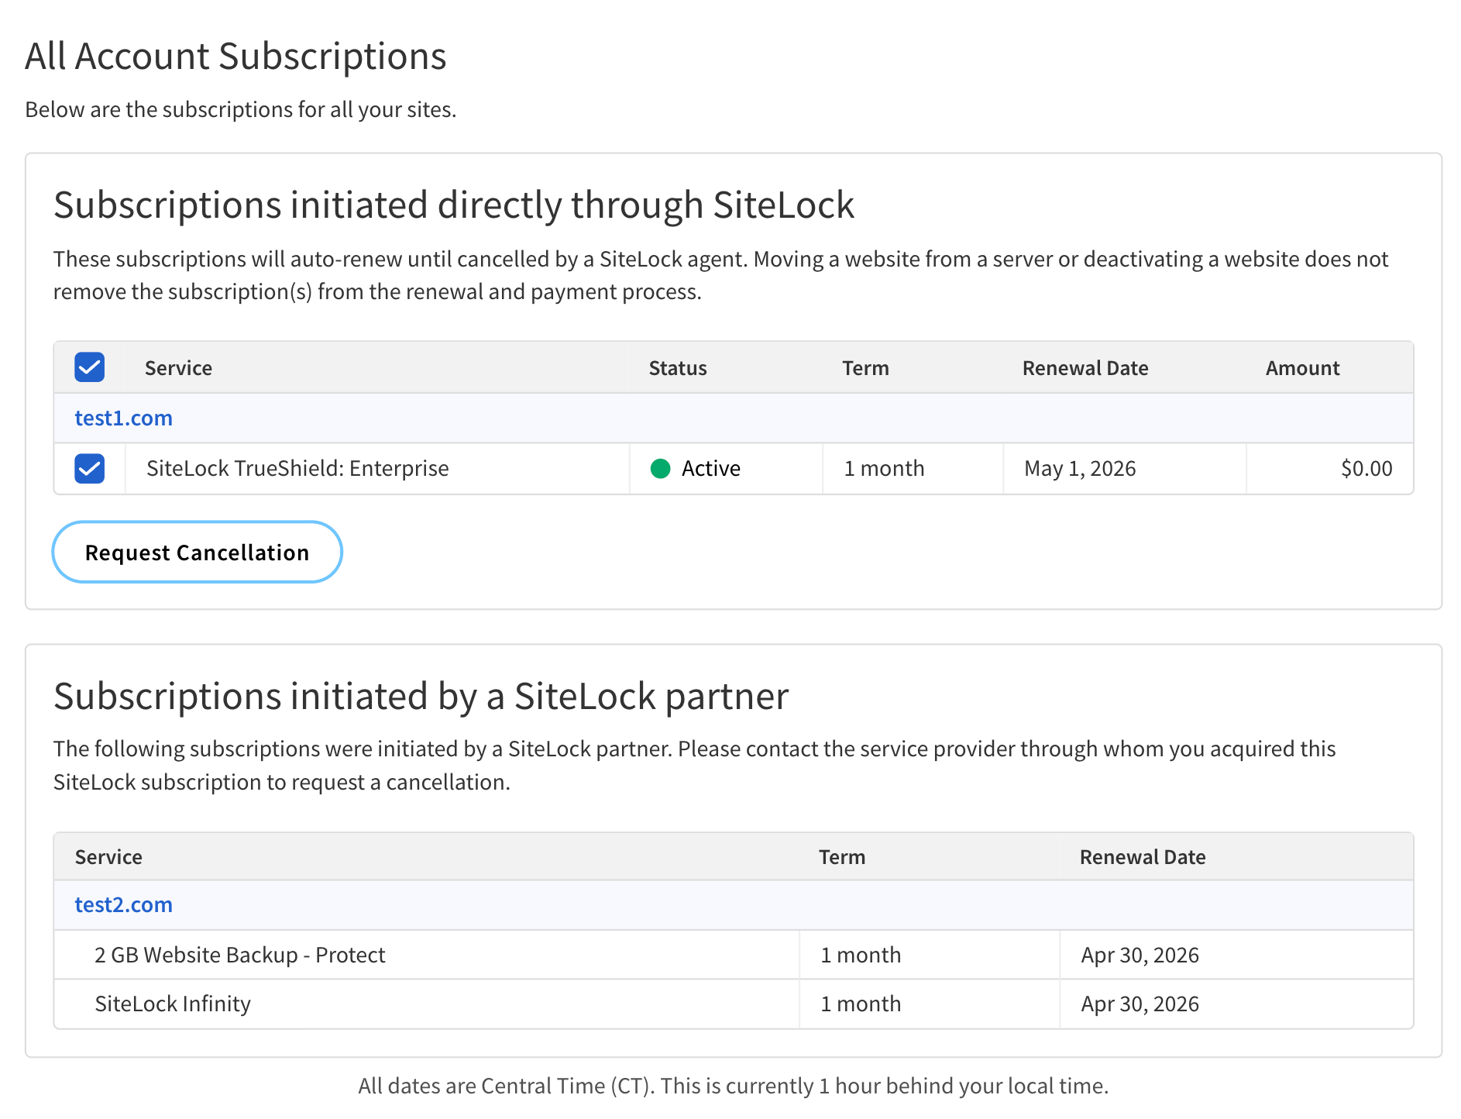Viewport: 1461px width, 1119px height.
Task: Click the Term header in partner table
Action: coord(842,856)
